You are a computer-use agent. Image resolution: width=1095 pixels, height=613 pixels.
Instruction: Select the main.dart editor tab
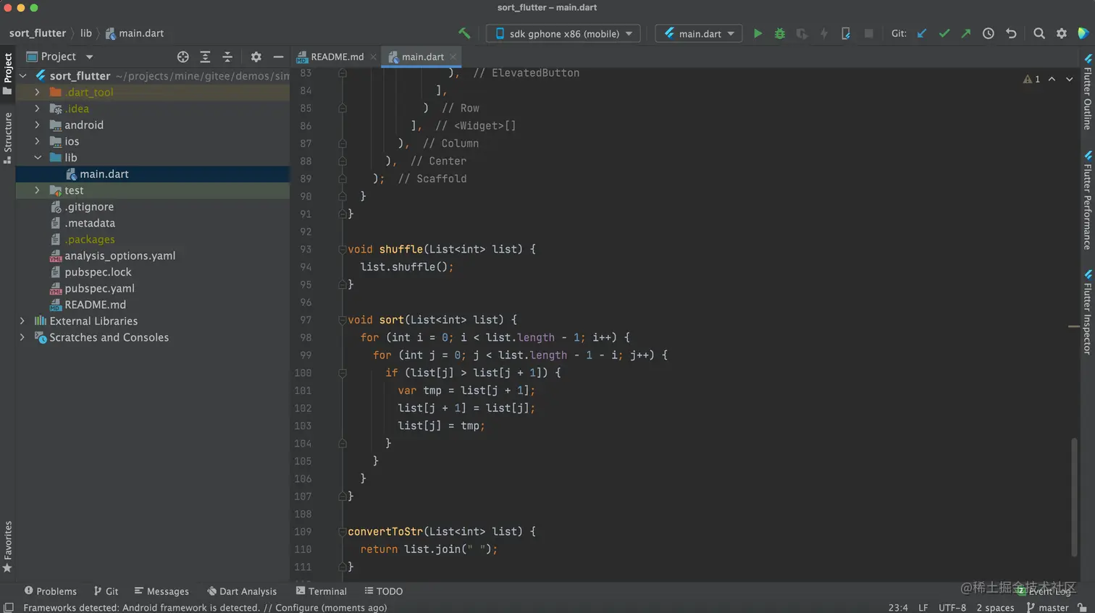[x=423, y=56]
